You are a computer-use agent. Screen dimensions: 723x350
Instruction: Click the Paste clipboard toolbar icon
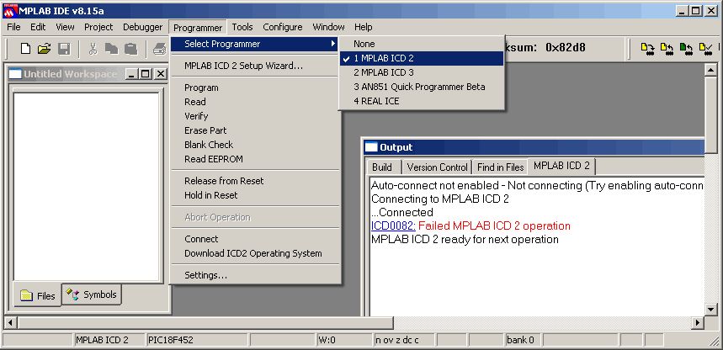pyautogui.click(x=131, y=49)
